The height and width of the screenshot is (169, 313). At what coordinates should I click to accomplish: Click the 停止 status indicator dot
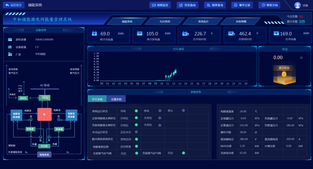183,110
